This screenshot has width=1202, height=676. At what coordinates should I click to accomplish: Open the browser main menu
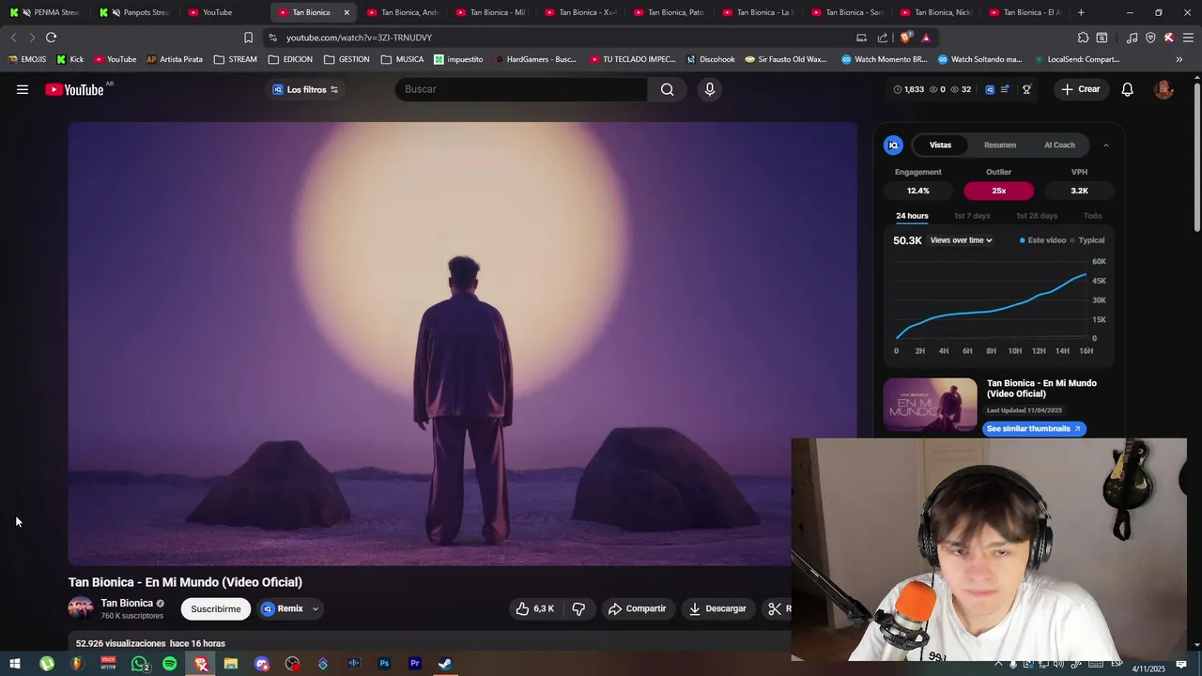click(1188, 38)
